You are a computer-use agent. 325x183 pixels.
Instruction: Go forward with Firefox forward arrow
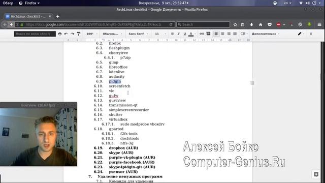pyautogui.click(x=11, y=24)
